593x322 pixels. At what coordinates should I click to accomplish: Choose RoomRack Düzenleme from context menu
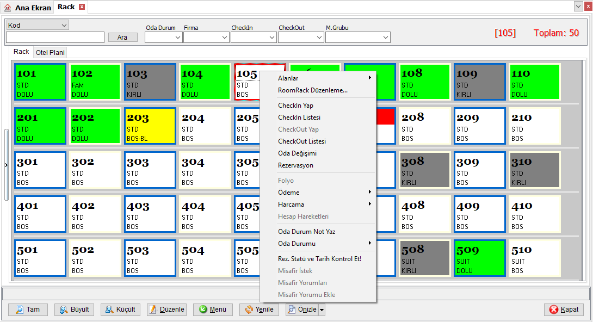[x=318, y=90]
